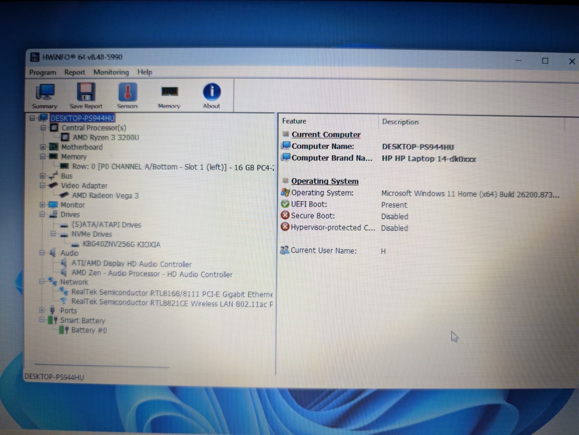The width and height of the screenshot is (579, 435).
Task: Click the Feature column header
Action: click(x=294, y=121)
